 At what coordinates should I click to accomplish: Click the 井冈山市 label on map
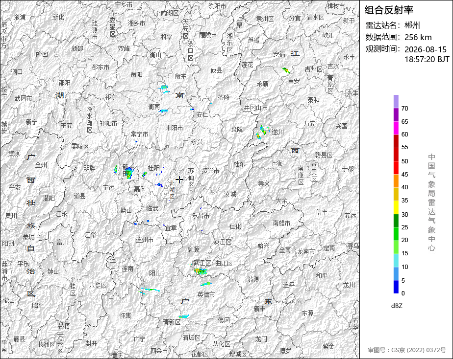tap(256, 108)
